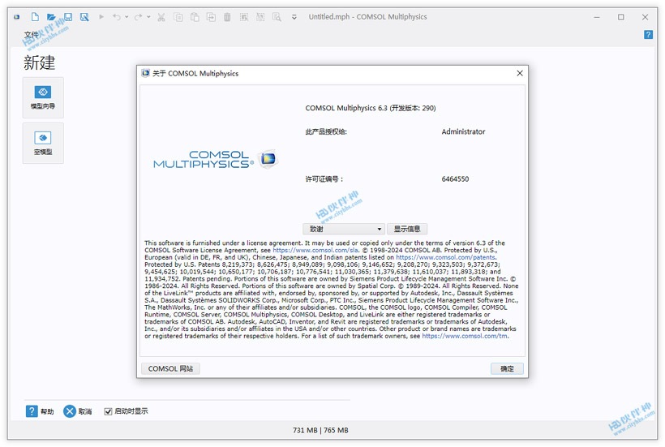Click the Save disk icon
This screenshot has height=447, width=665.
pos(68,17)
